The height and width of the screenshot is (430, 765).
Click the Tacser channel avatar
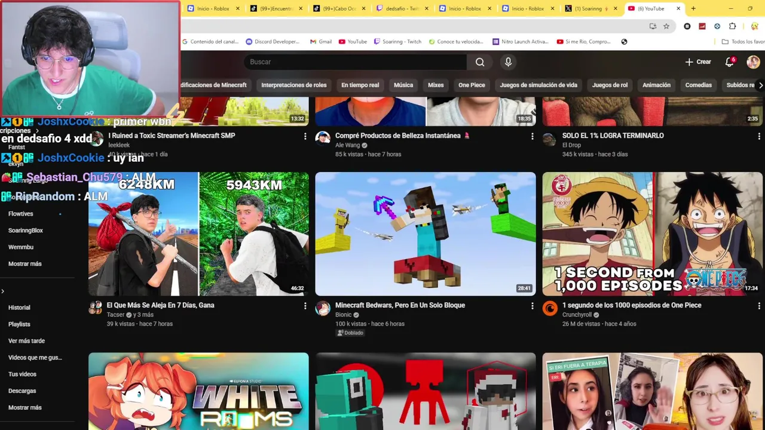coord(96,308)
